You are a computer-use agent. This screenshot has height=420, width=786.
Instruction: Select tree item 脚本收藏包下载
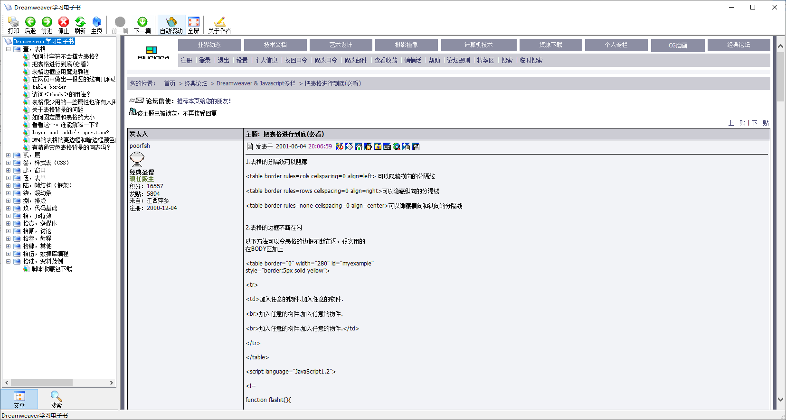point(52,269)
